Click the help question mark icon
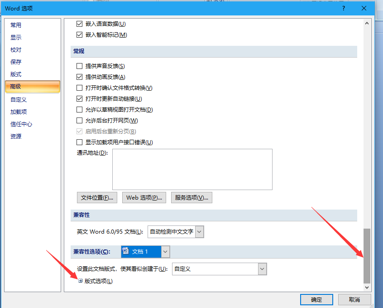 coord(344,8)
